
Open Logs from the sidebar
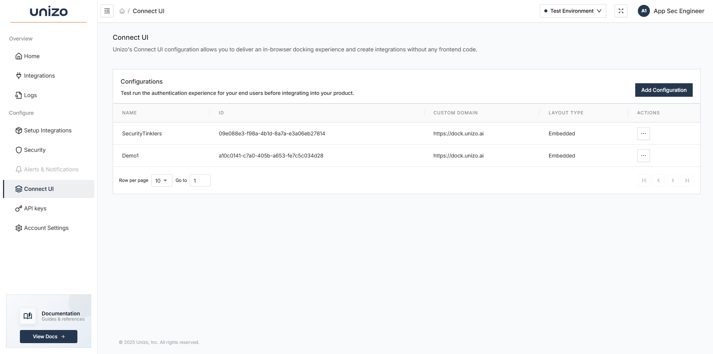[30, 95]
